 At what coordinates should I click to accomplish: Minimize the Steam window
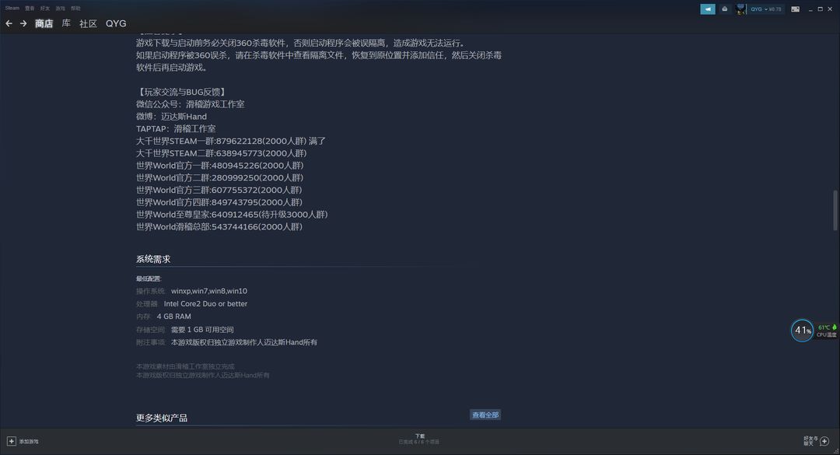810,9
